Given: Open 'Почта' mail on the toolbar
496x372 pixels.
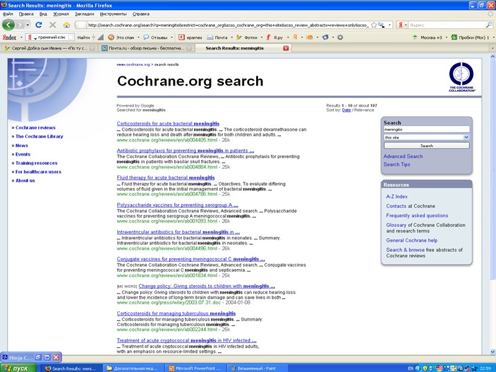Looking at the screenshot, I should click(x=217, y=37).
